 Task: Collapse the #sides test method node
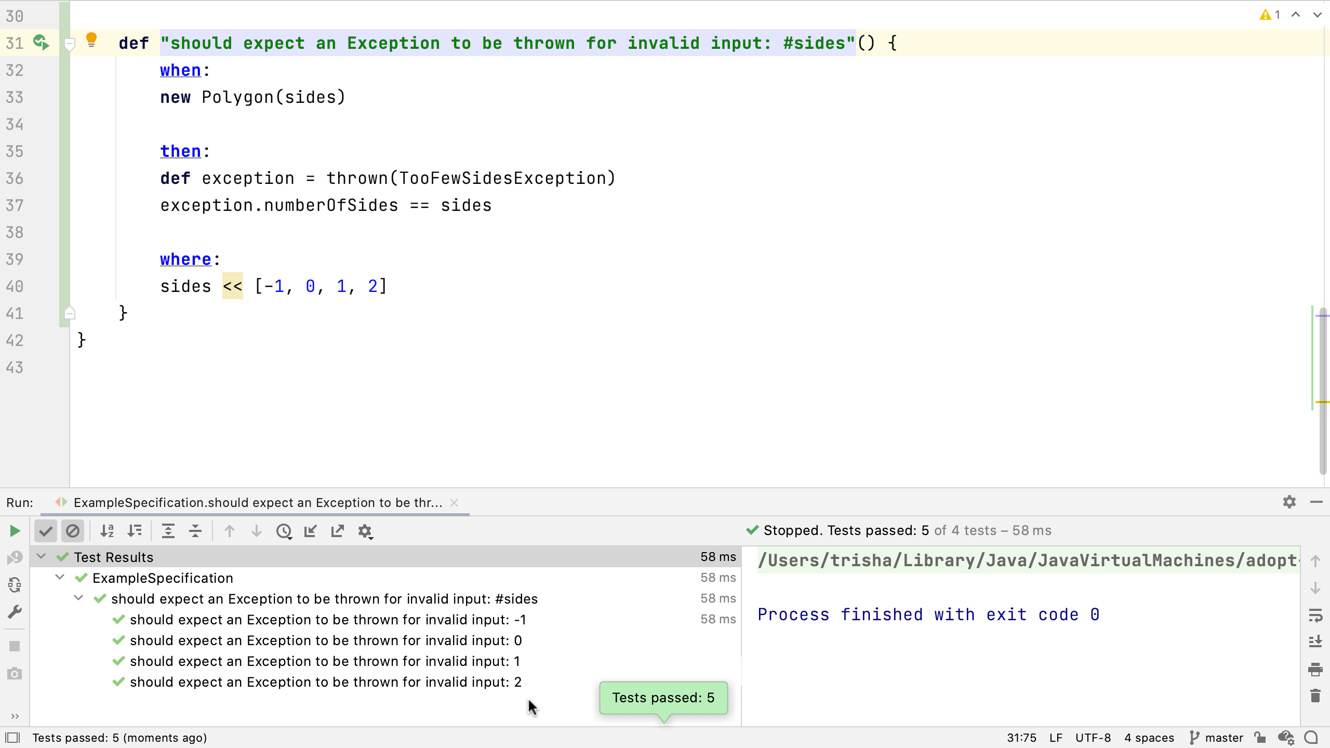click(78, 598)
